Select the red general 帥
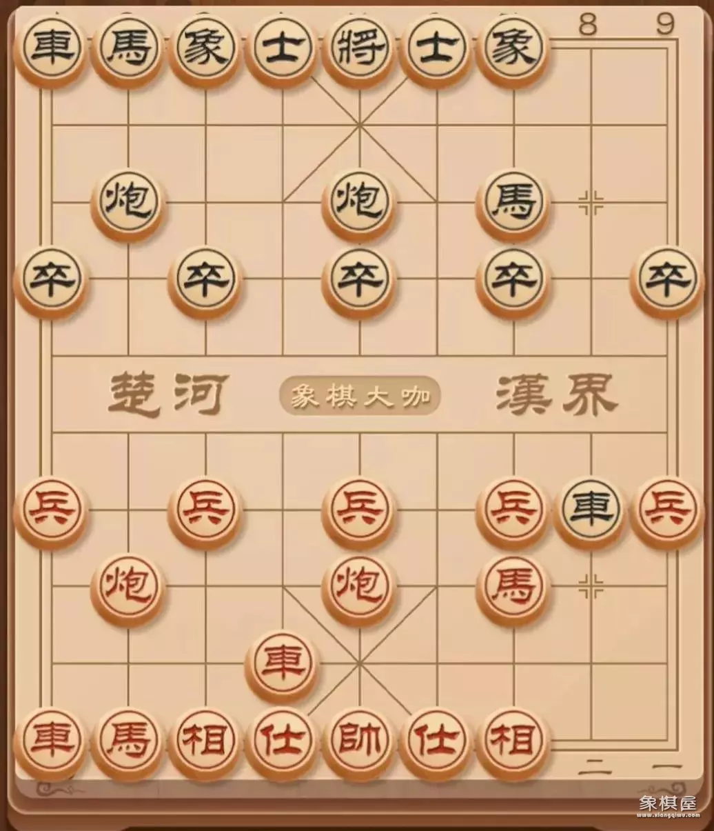 coord(358,743)
